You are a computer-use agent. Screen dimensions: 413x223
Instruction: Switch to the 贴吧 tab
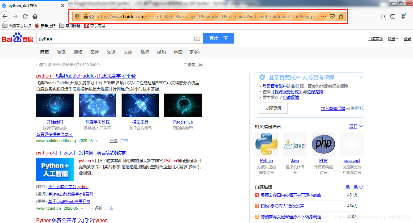pos(145,52)
